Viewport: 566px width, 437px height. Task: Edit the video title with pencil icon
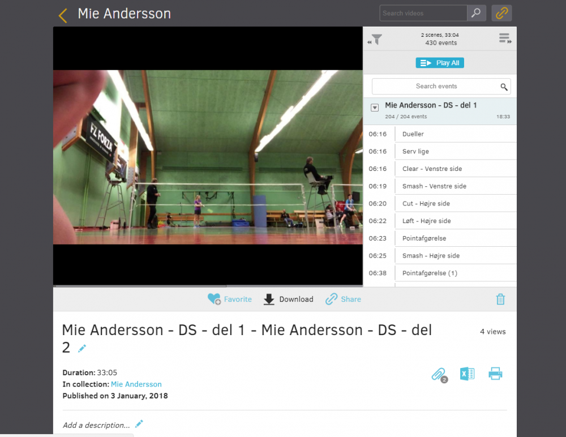click(82, 348)
